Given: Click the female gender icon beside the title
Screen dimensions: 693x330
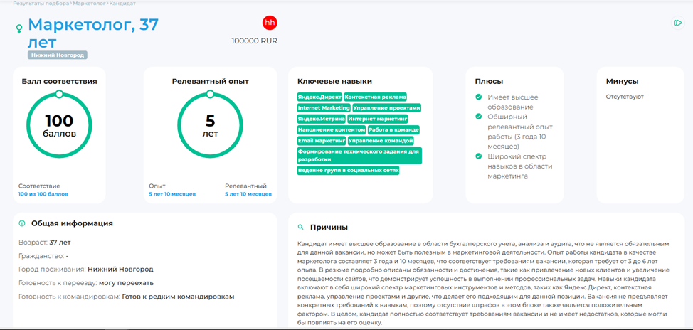Looking at the screenshot, I should pos(20,28).
